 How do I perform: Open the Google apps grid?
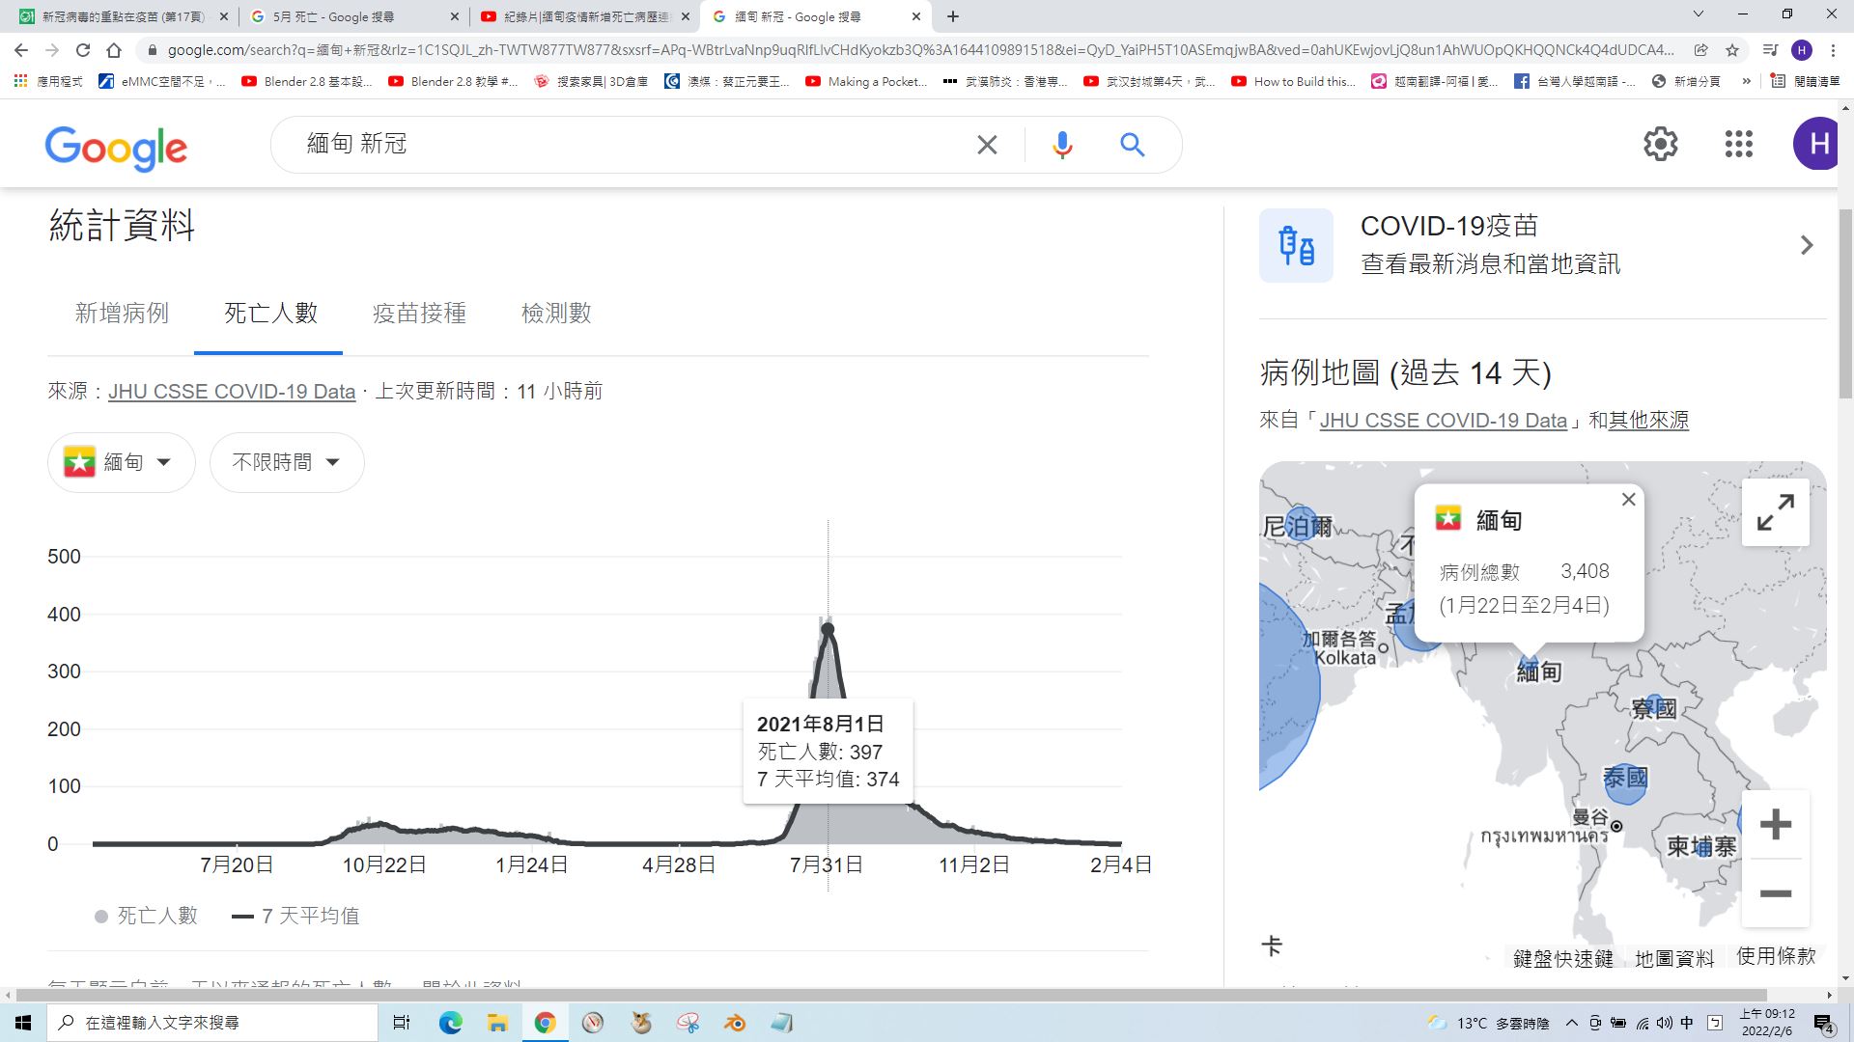coord(1738,144)
